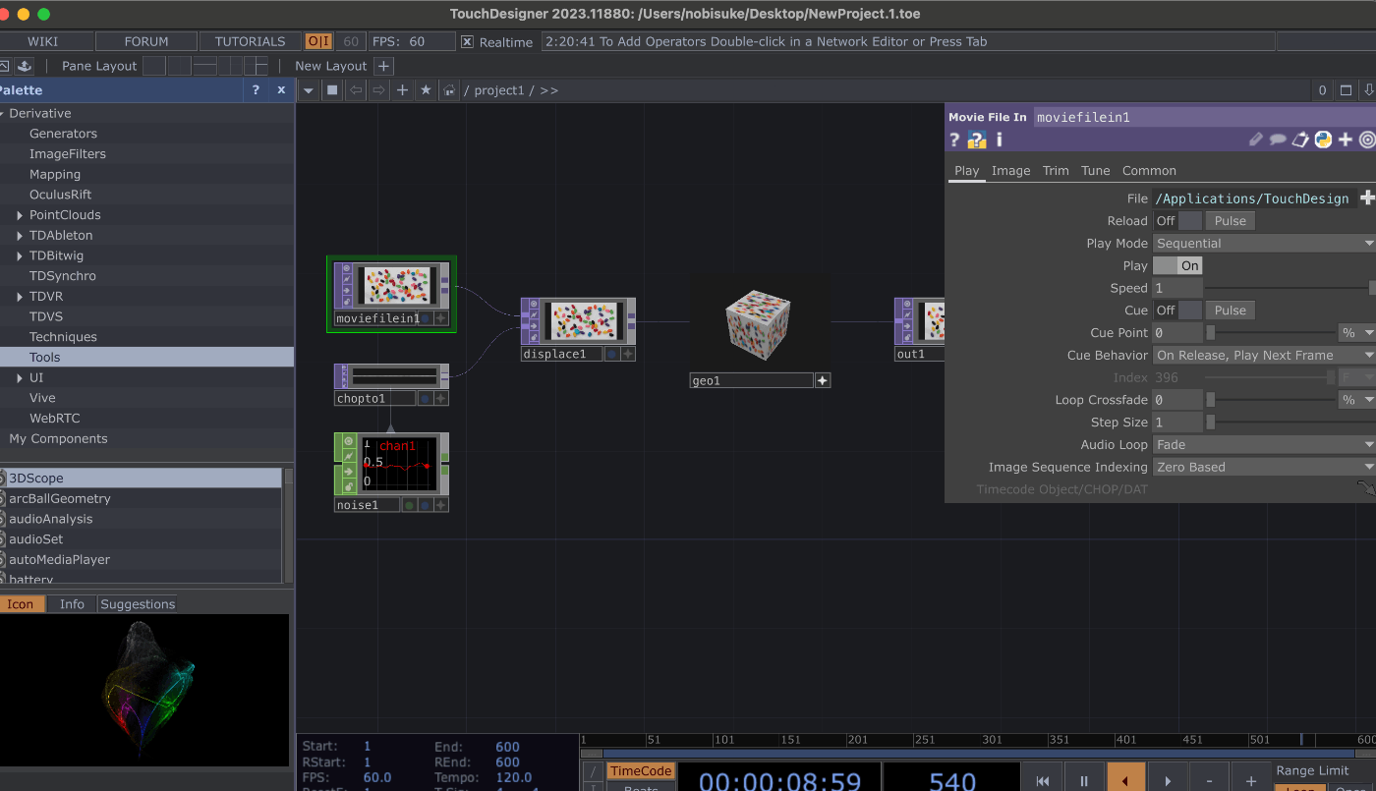The image size is (1376, 791).
Task: Click the comment speech bubble icon
Action: pyautogui.click(x=1278, y=140)
